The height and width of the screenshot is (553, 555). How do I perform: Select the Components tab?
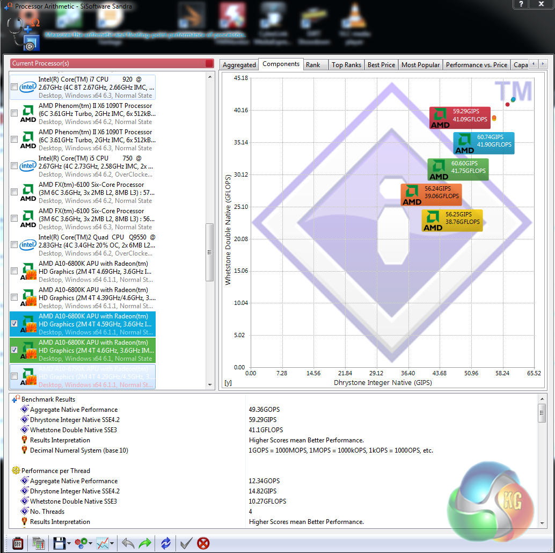[x=281, y=64]
